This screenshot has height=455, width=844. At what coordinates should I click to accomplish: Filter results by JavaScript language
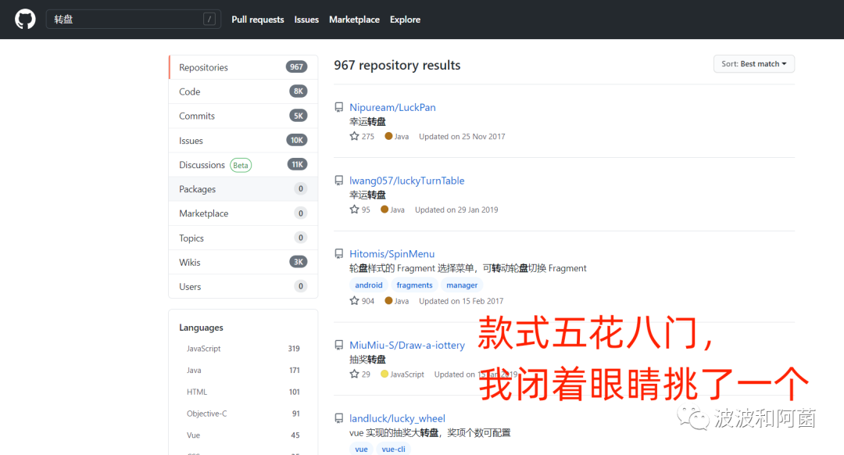click(243, 349)
